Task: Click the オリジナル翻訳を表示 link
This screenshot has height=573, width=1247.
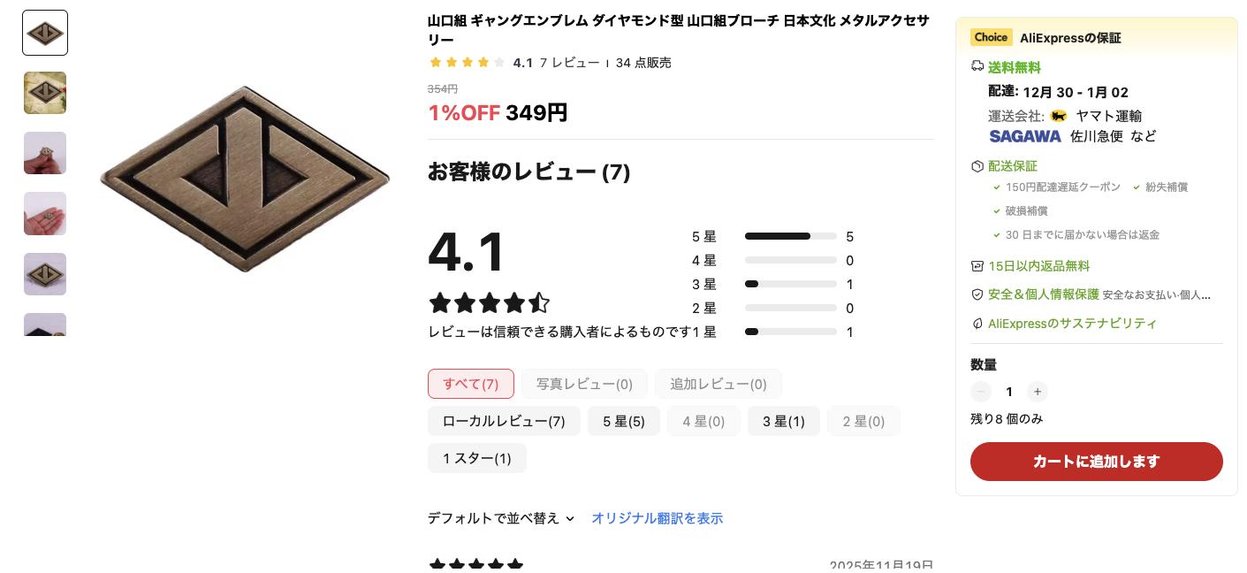Action: pyautogui.click(x=657, y=518)
